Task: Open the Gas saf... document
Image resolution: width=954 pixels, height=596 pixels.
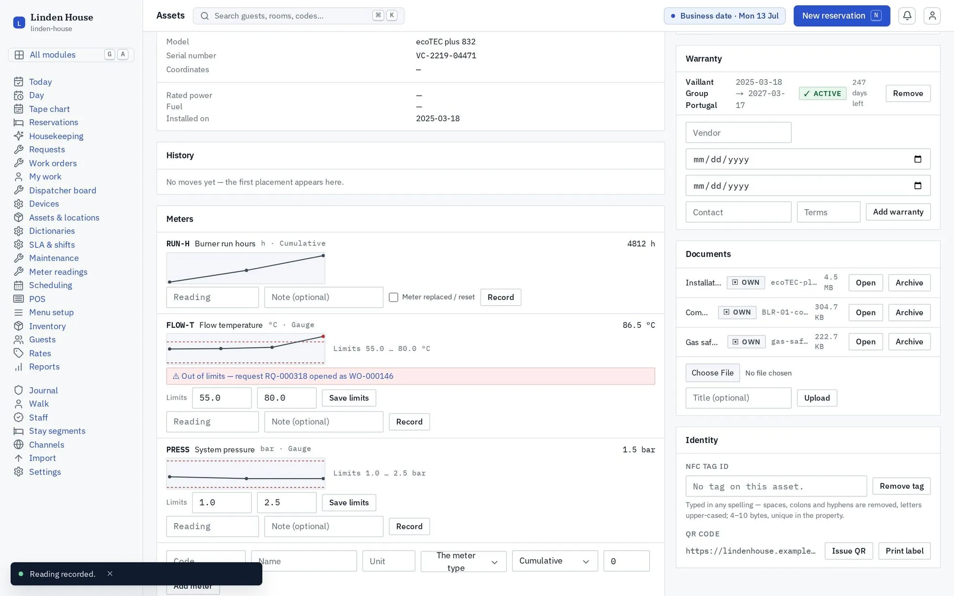Action: pyautogui.click(x=865, y=342)
